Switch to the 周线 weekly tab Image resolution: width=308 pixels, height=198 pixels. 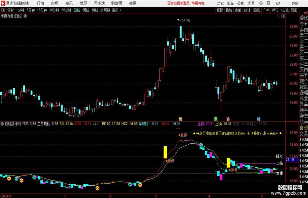coord(86,10)
